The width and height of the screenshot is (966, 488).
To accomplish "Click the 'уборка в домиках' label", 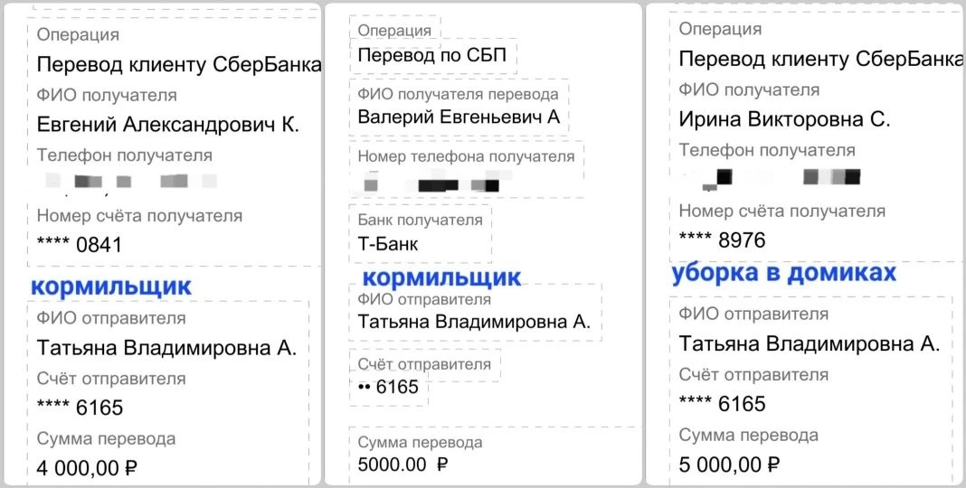I will (x=783, y=274).
